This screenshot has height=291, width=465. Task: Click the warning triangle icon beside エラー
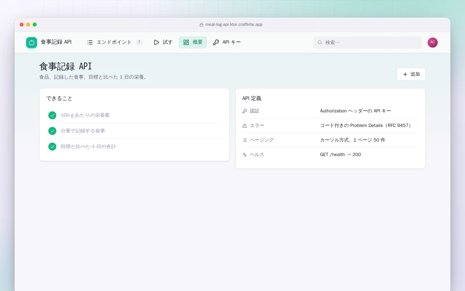click(x=244, y=125)
